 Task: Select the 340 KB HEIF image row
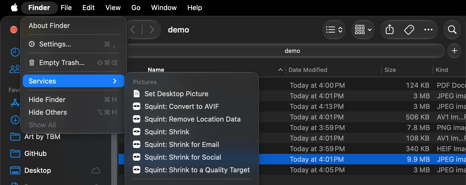pos(362,149)
